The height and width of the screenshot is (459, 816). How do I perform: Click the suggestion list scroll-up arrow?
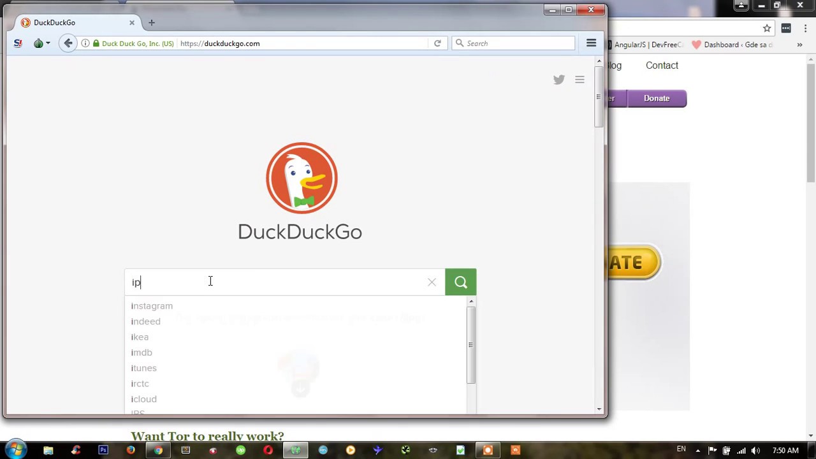pos(471,302)
